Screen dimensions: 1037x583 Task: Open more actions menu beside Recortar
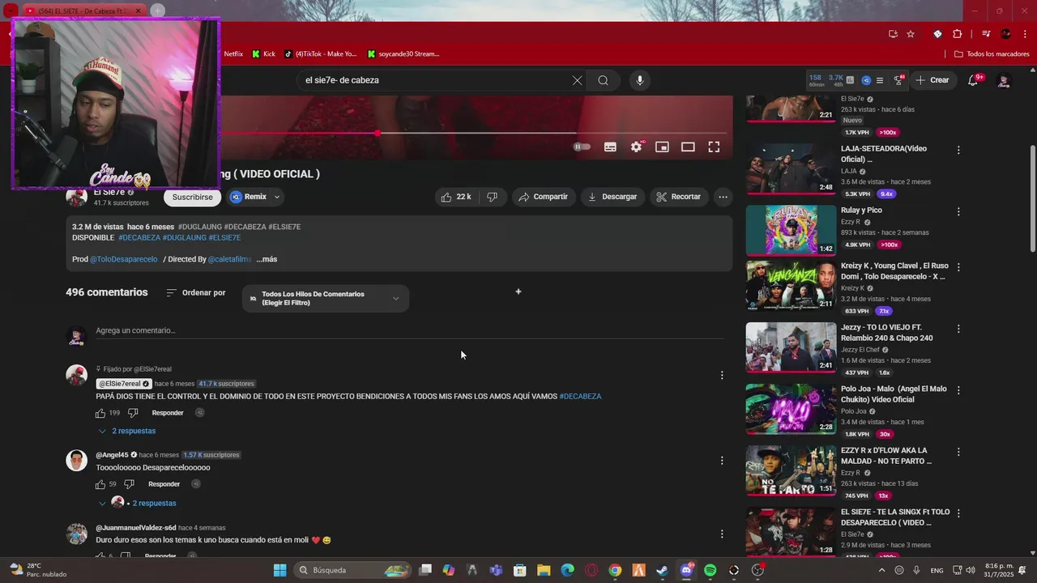point(723,197)
